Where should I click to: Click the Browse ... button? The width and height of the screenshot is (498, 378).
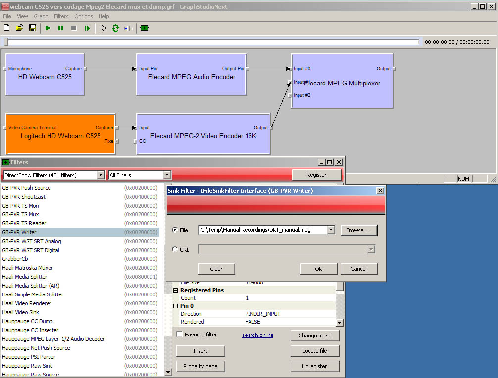click(359, 231)
